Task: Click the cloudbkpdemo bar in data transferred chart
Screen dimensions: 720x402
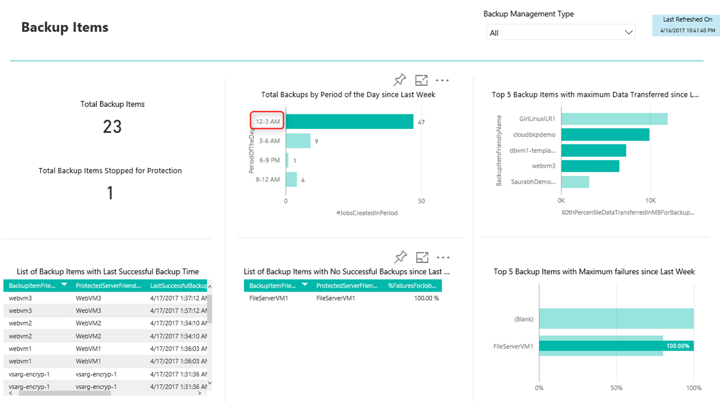Action: [x=605, y=134]
